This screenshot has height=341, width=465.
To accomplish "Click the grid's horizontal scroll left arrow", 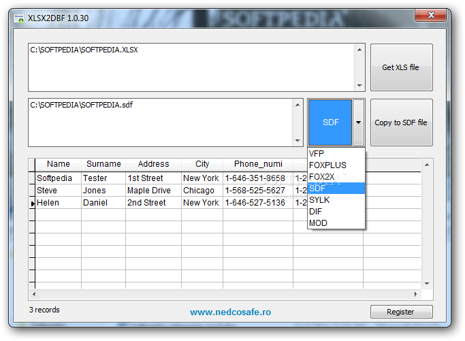I will (34, 294).
